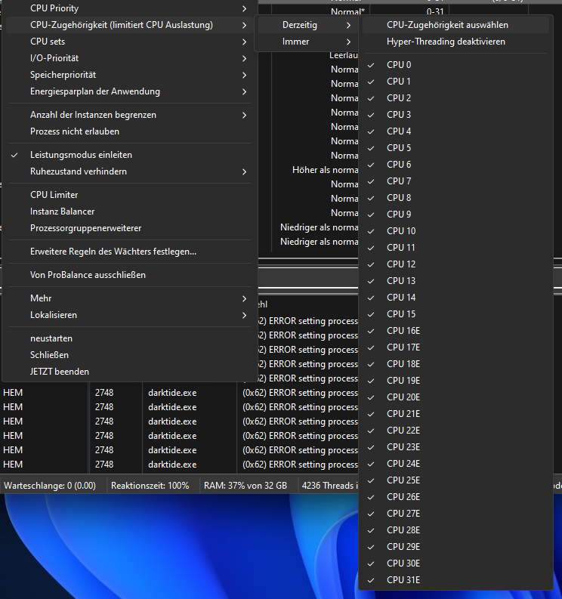The height and width of the screenshot is (599, 562).
Task: Select Hyper-Threading deaktivieren
Action: pyautogui.click(x=455, y=42)
